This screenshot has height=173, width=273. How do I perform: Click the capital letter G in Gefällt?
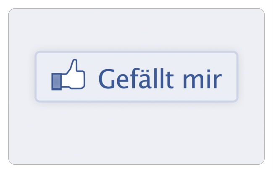tap(107, 79)
